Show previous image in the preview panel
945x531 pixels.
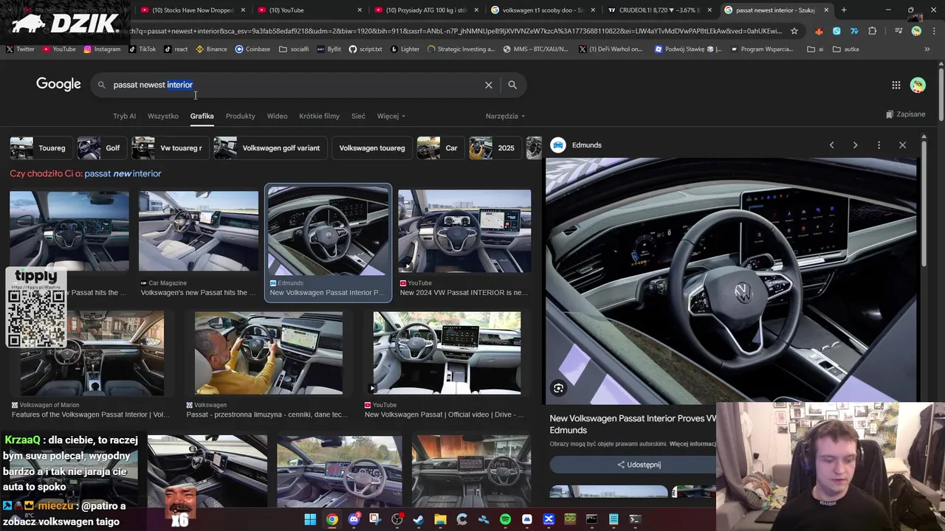click(x=831, y=145)
